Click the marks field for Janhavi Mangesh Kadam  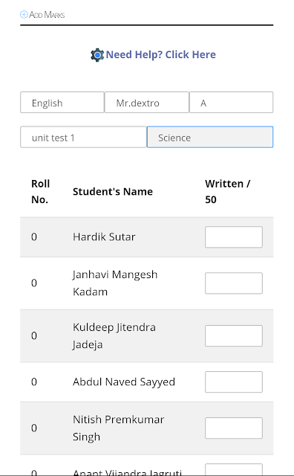[234, 283]
